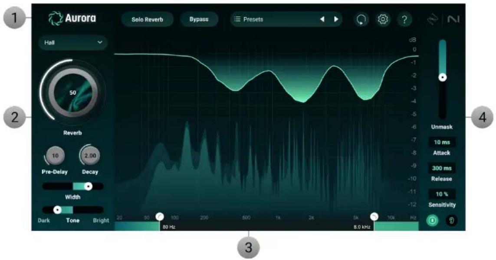Click the 80 Hz low cutoff handle
496x260 pixels.
(160, 216)
